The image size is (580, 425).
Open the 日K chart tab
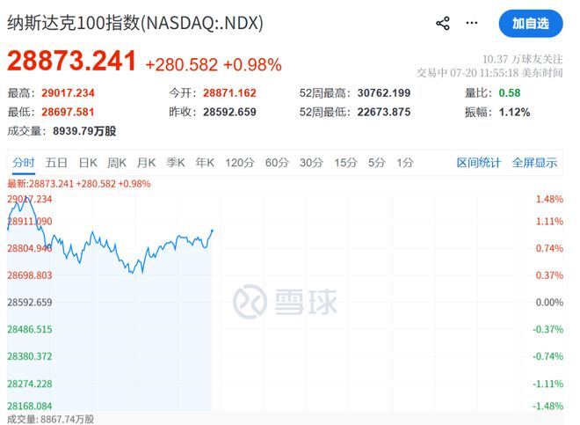(x=88, y=163)
